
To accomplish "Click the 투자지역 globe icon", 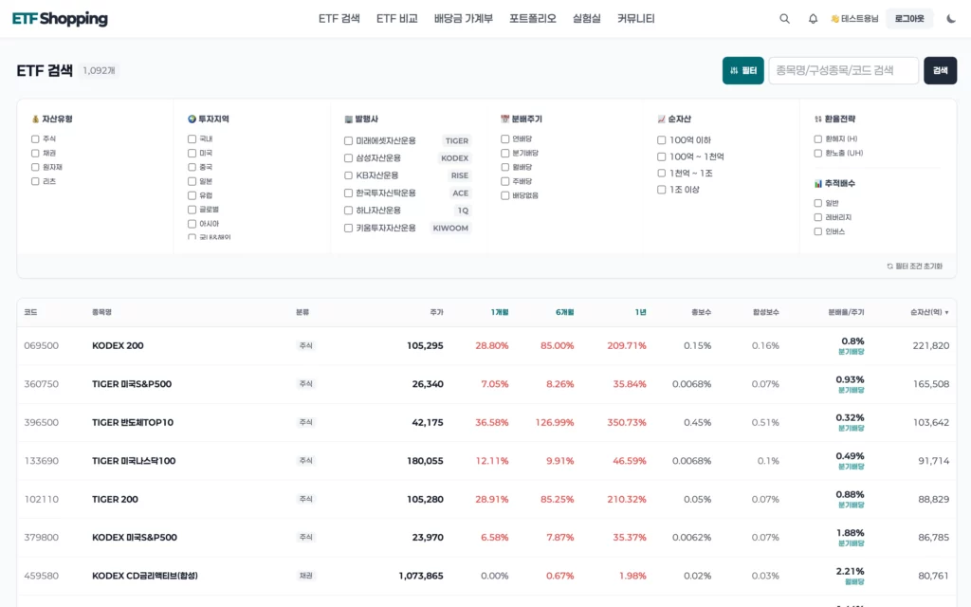I will coord(192,119).
